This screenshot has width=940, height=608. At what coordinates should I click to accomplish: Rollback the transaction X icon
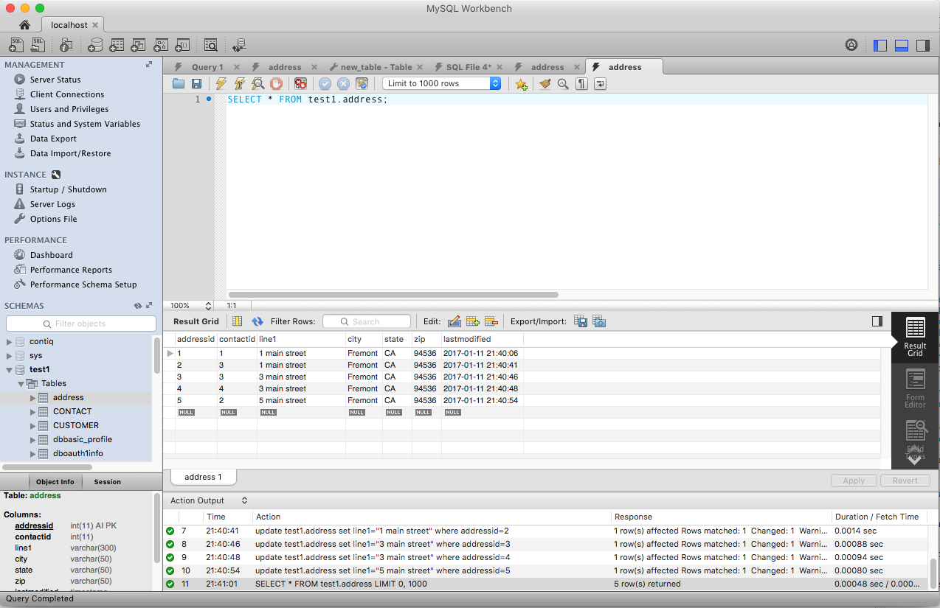point(343,84)
